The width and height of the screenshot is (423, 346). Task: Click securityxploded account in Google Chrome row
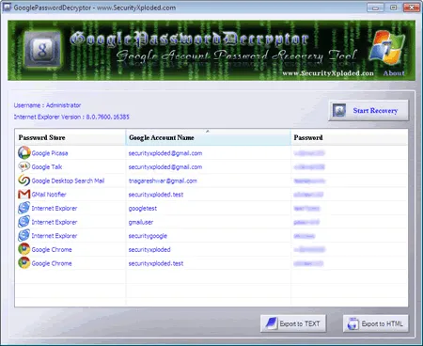point(149,250)
